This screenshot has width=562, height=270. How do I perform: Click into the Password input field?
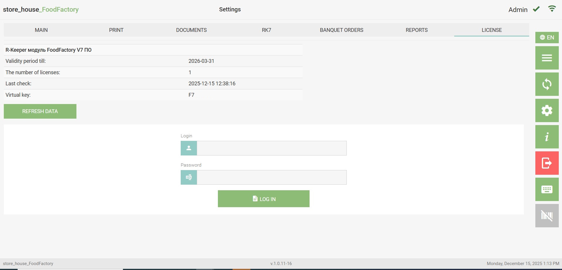pos(271,177)
